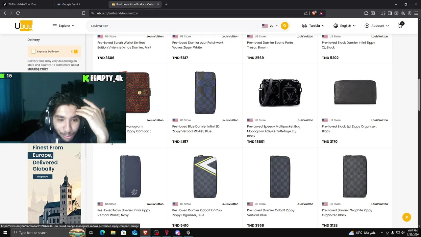
Task: Open the English language dropdown
Action: click(x=344, y=26)
